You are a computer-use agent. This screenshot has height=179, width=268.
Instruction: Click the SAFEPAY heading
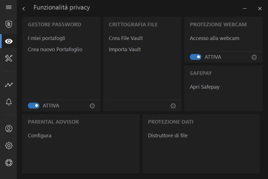[201, 73]
